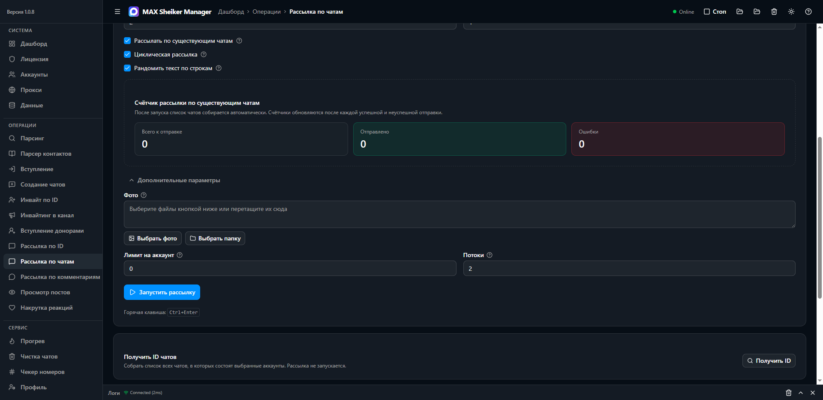Click the help icon next to 'Потоки'
Image resolution: width=823 pixels, height=400 pixels.
click(490, 255)
